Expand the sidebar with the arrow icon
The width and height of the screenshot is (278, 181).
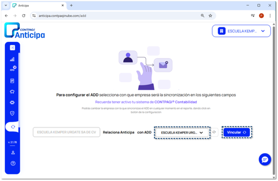click(x=13, y=48)
